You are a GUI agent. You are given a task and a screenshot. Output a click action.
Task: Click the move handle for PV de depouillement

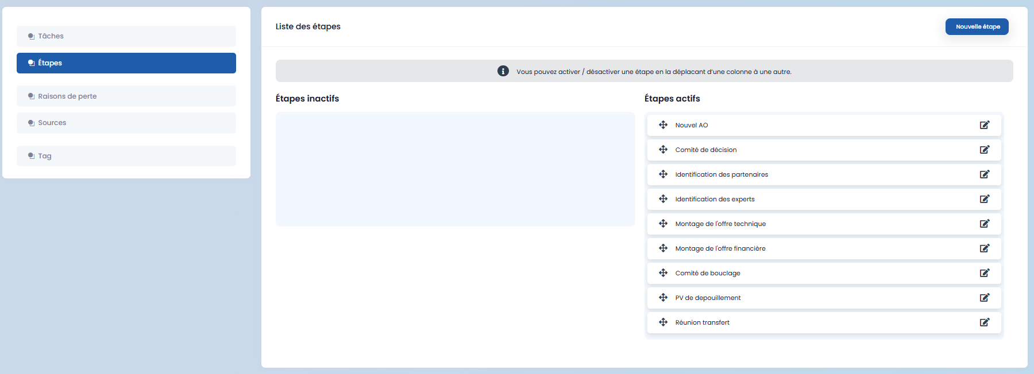pyautogui.click(x=663, y=298)
